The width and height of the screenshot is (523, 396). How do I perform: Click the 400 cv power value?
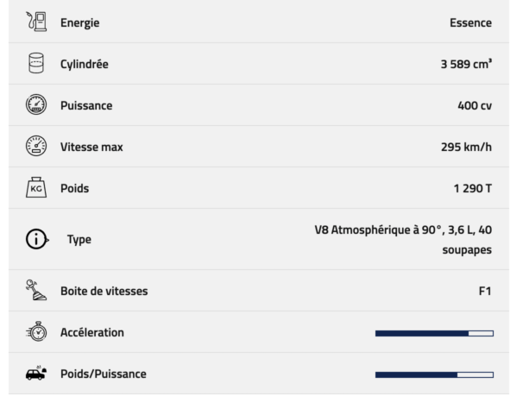point(475,105)
